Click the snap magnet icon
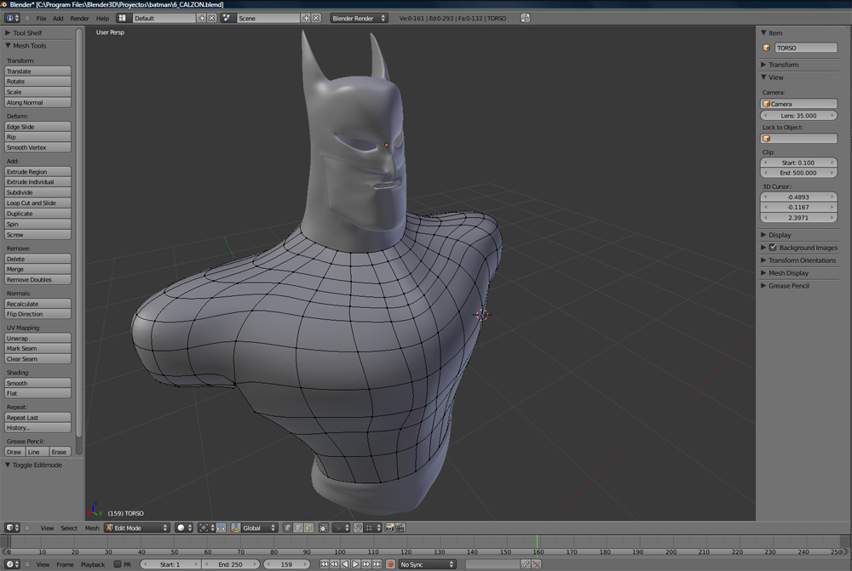The width and height of the screenshot is (852, 571). click(358, 528)
